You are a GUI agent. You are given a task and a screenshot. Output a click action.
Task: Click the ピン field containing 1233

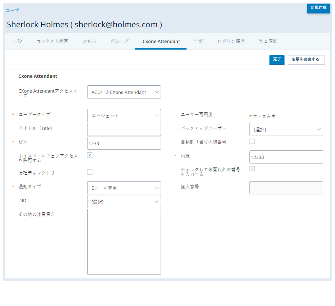point(124,143)
